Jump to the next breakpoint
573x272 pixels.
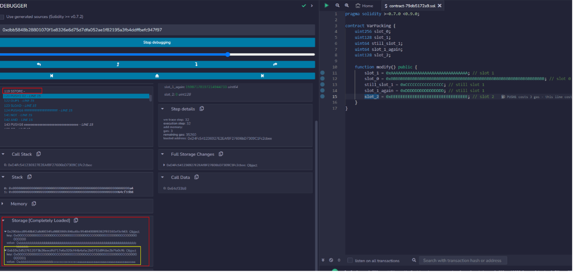click(262, 76)
